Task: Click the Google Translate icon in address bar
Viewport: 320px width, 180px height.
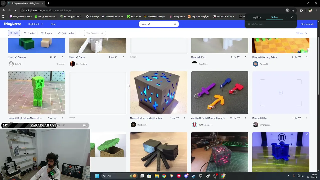Action: [x=287, y=10]
